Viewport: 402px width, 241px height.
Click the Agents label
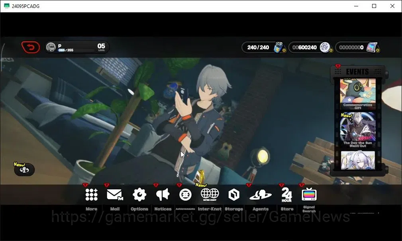pos(261,209)
